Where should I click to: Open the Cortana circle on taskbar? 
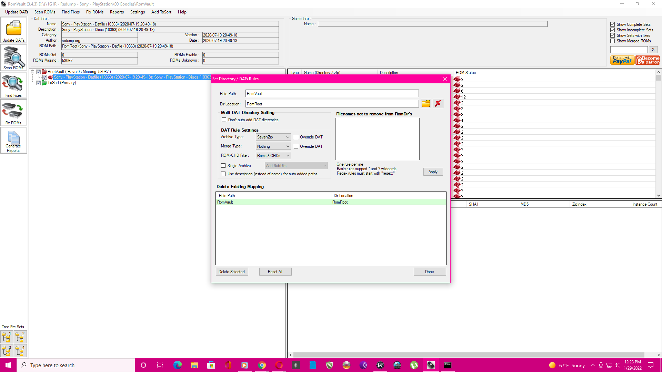click(x=143, y=365)
